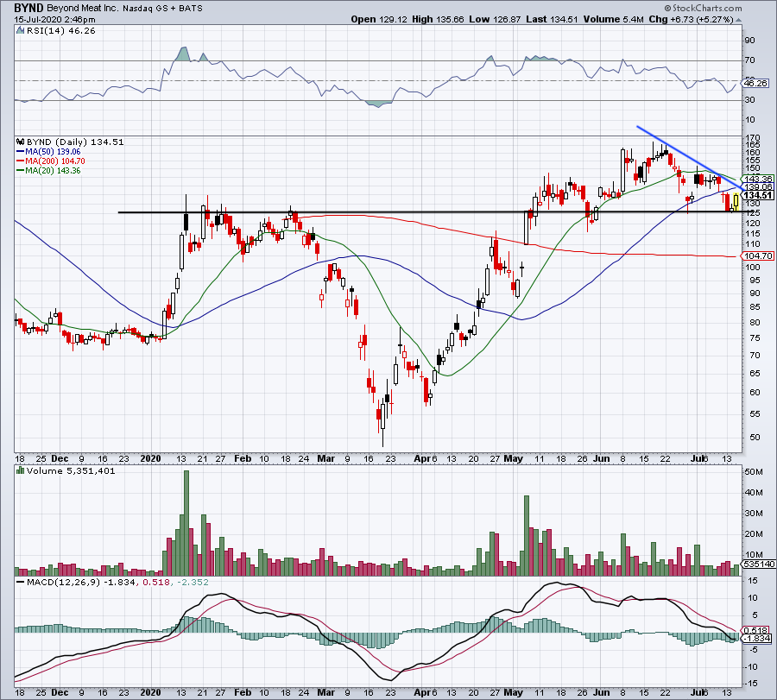Click the Mar label under the price chart
The width and height of the screenshot is (777, 700).
pos(325,458)
